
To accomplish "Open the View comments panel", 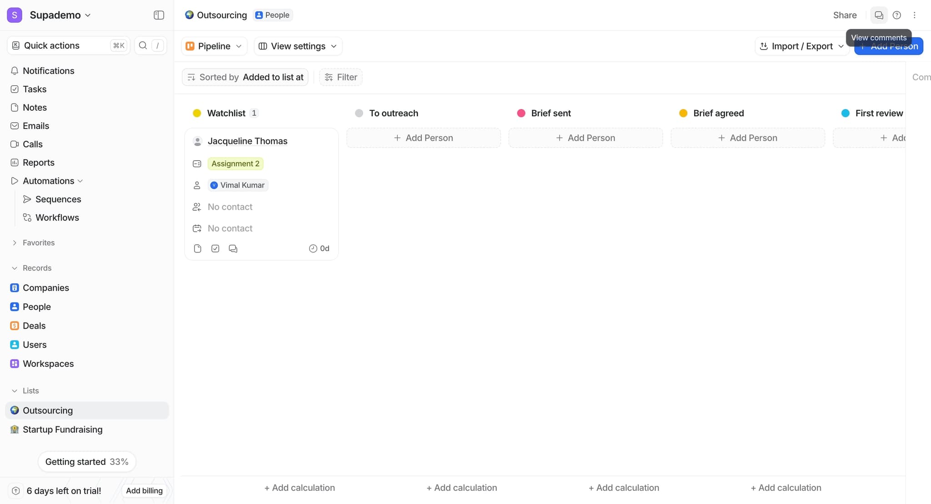I will point(878,15).
